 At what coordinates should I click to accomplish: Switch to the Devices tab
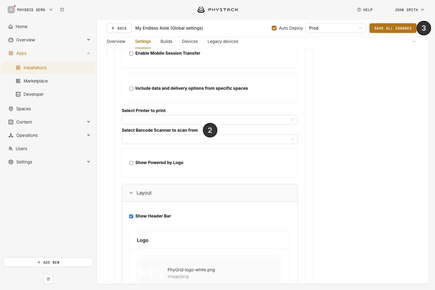[190, 41]
